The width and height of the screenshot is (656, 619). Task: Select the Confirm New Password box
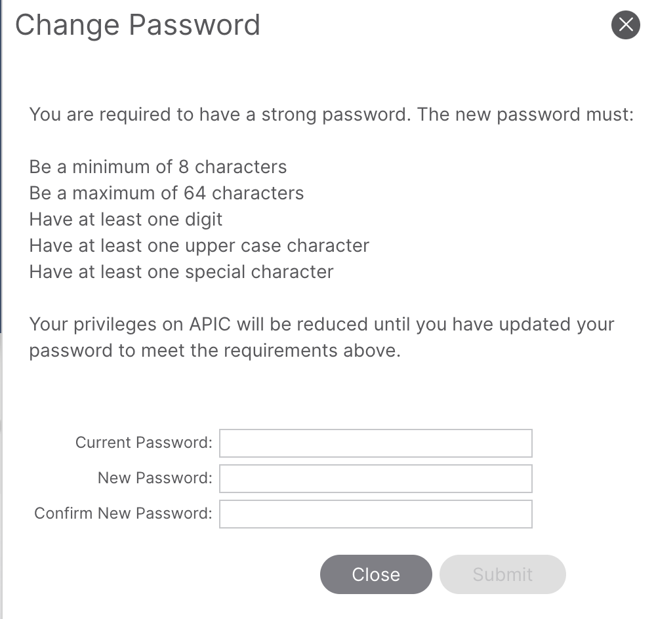point(375,514)
